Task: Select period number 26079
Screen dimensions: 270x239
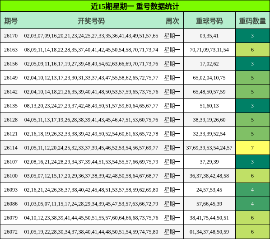Action: pyautogui.click(x=11, y=218)
